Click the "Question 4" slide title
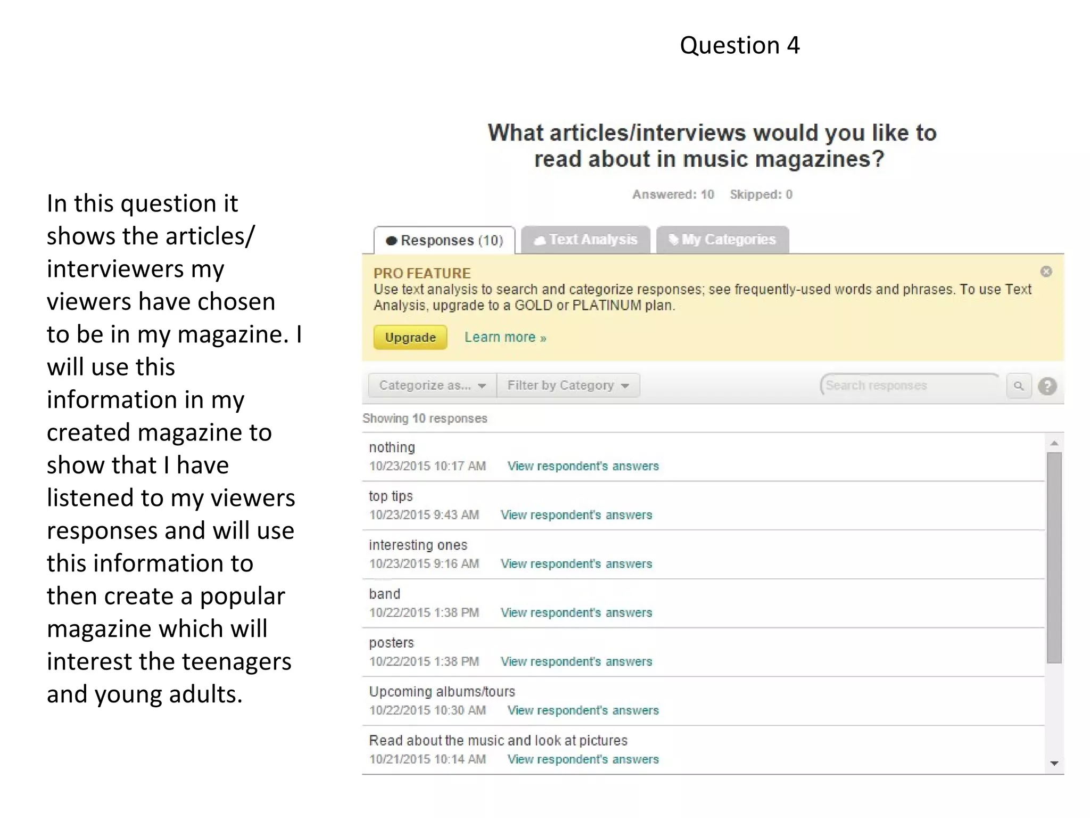This screenshot has width=1090, height=818. (740, 45)
